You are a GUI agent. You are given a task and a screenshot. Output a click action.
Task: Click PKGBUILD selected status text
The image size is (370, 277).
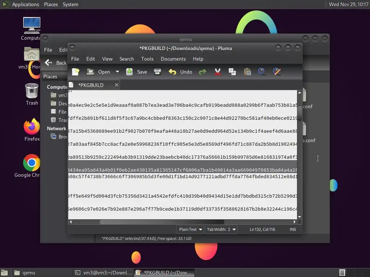point(146,238)
